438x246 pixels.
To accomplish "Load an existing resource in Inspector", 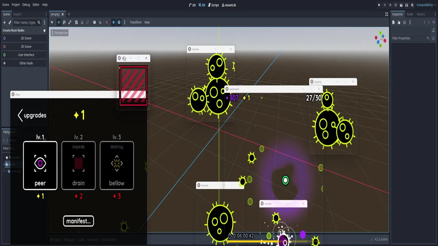I will [399, 23].
